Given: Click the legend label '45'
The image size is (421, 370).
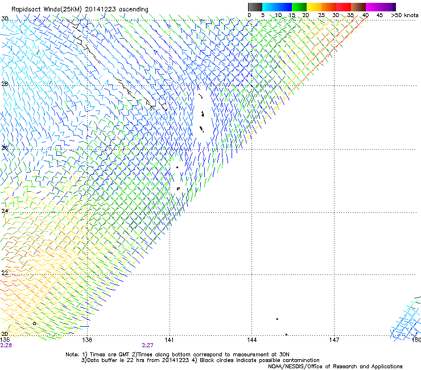Looking at the screenshot, I should (x=379, y=15).
